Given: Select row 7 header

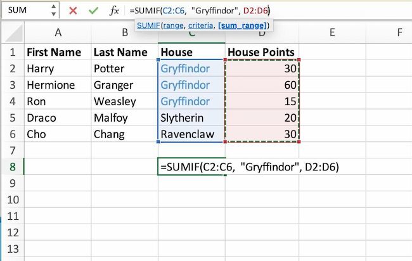Looking at the screenshot, I should (x=11, y=150).
